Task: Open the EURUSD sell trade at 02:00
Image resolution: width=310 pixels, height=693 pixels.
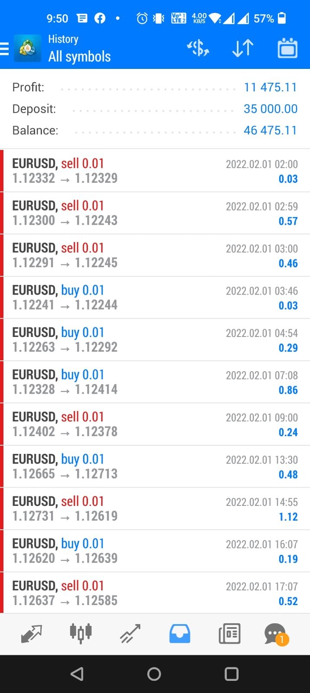Action: 155,171
